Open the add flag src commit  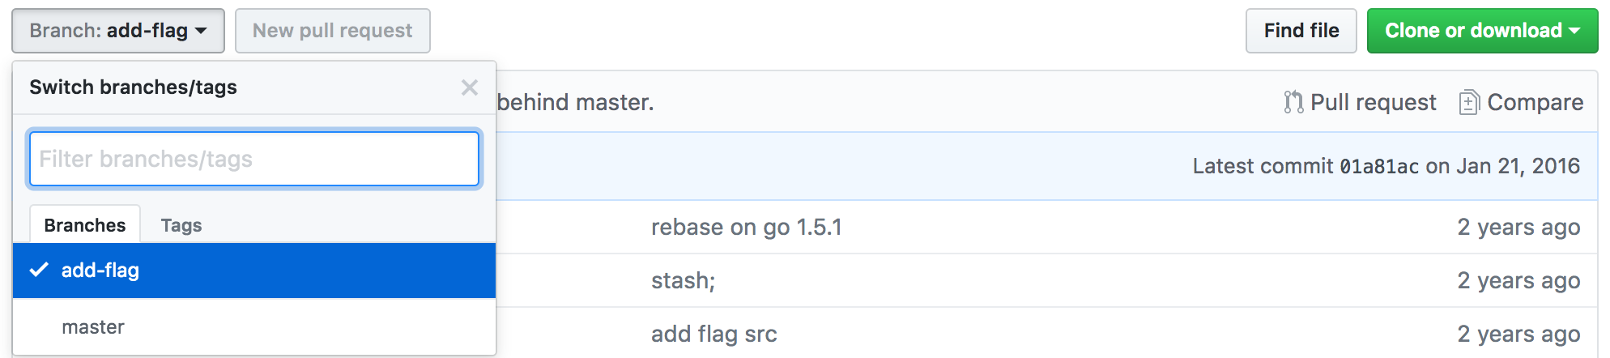pos(714,334)
